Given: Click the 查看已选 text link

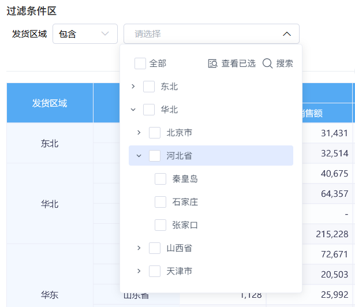Looking at the screenshot, I should point(238,63).
